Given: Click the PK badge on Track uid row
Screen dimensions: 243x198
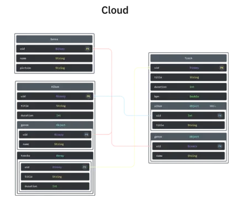Looking at the screenshot, I should 221,68.
